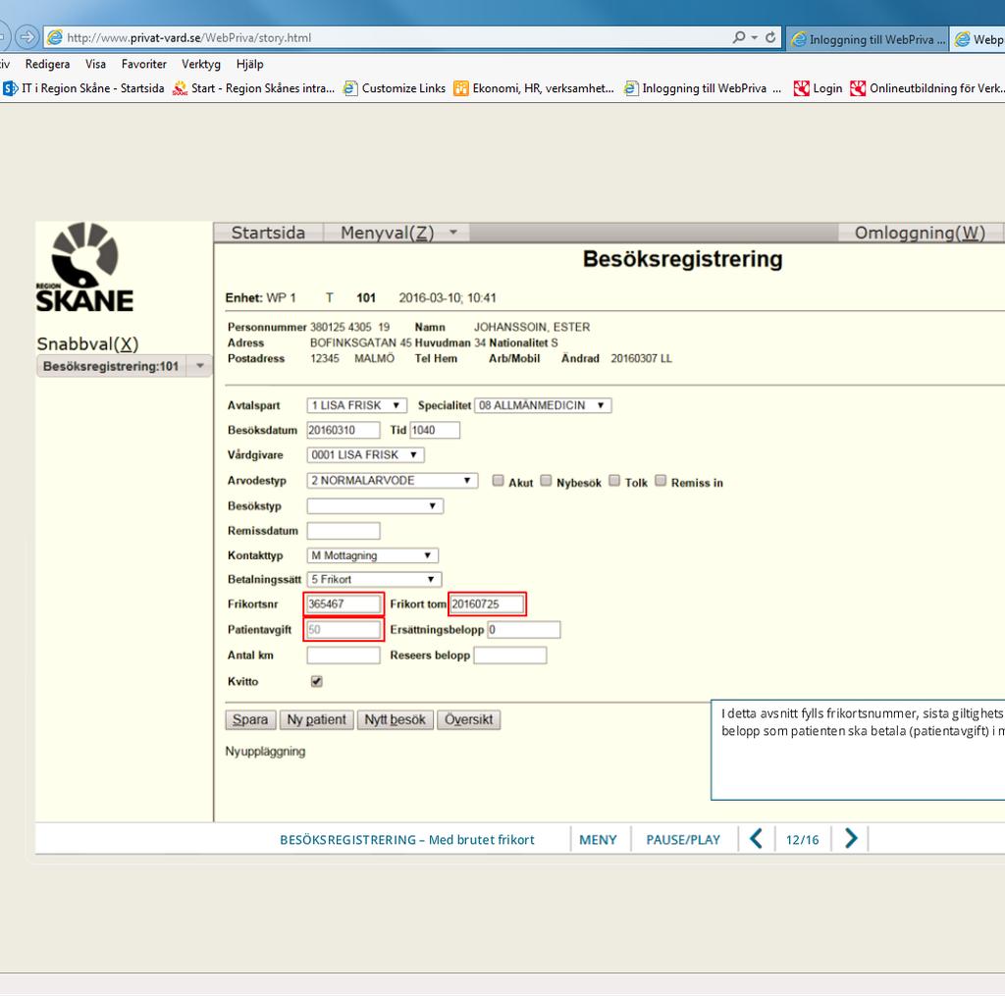Open the Kontakttyp dropdown
Image resolution: width=1005 pixels, height=996 pixels.
[x=372, y=555]
